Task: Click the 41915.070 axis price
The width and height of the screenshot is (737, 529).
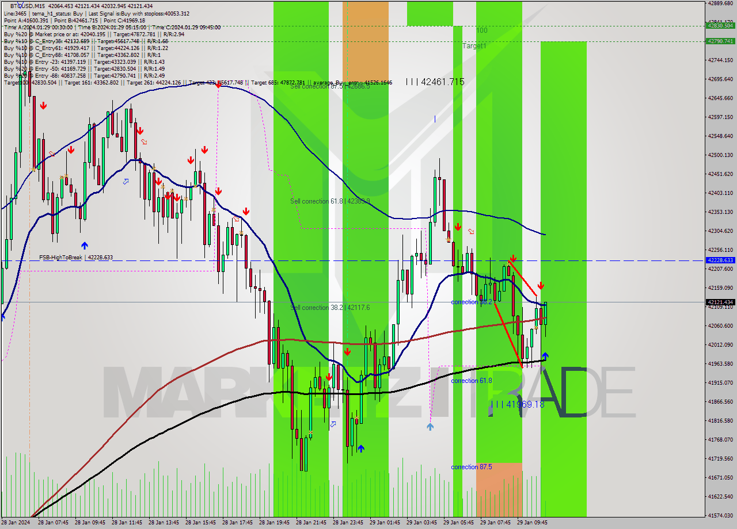Action: (x=720, y=382)
